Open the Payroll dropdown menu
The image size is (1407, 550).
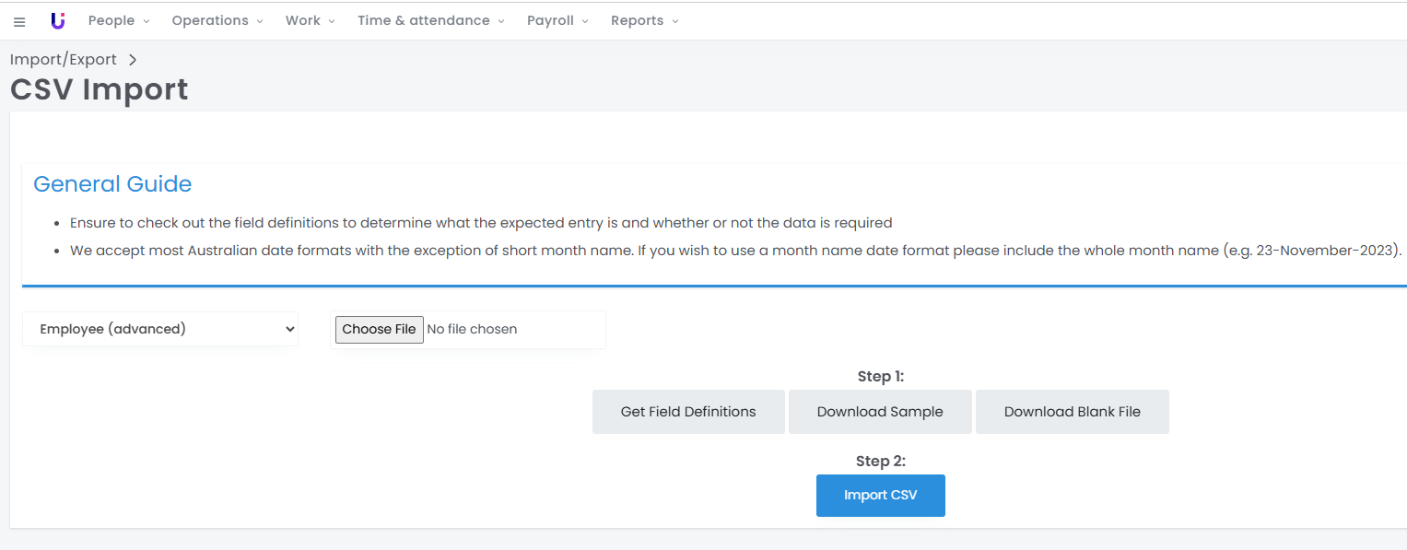pos(557,20)
